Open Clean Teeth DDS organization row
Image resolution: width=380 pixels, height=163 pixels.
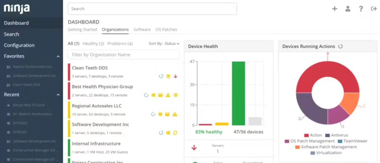(x=123, y=72)
